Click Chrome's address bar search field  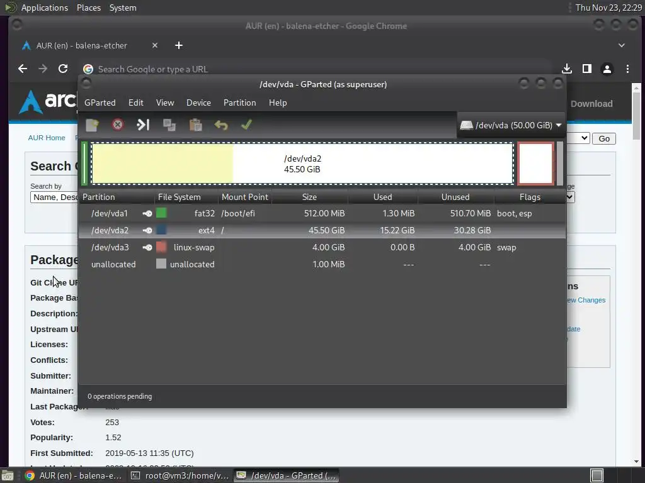[315, 69]
